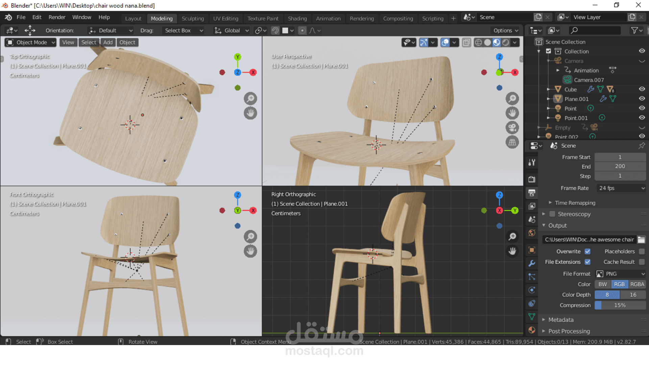
Task: Hide Plane.001 using its eye icon
Action: (642, 99)
